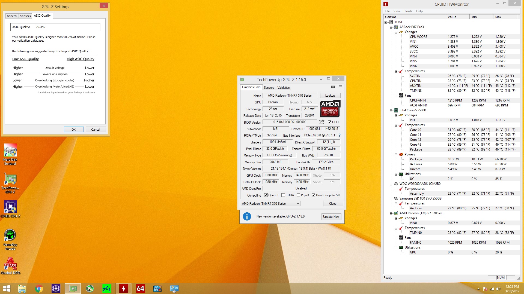Collapse the ASRock P67 Pro3 node
524x294 pixels.
point(391,27)
